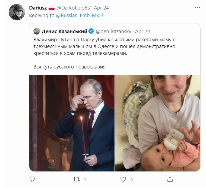Open the three-dot more options menu
The image size is (206, 188).
pos(197,8)
